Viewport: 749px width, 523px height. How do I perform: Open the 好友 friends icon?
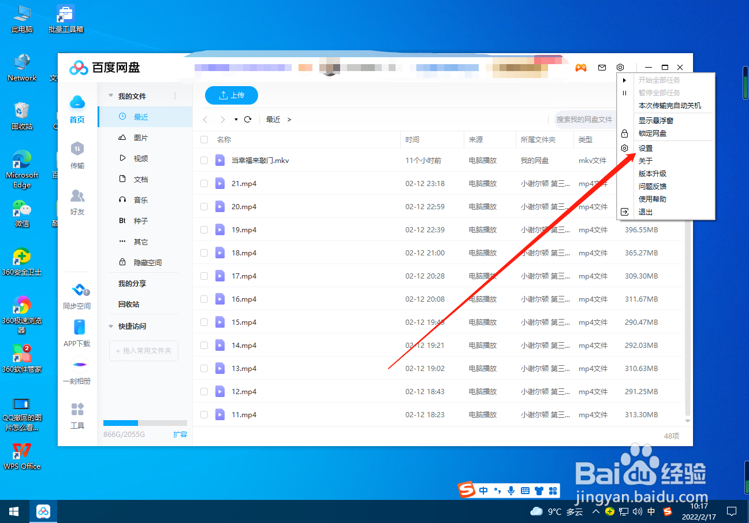(77, 201)
